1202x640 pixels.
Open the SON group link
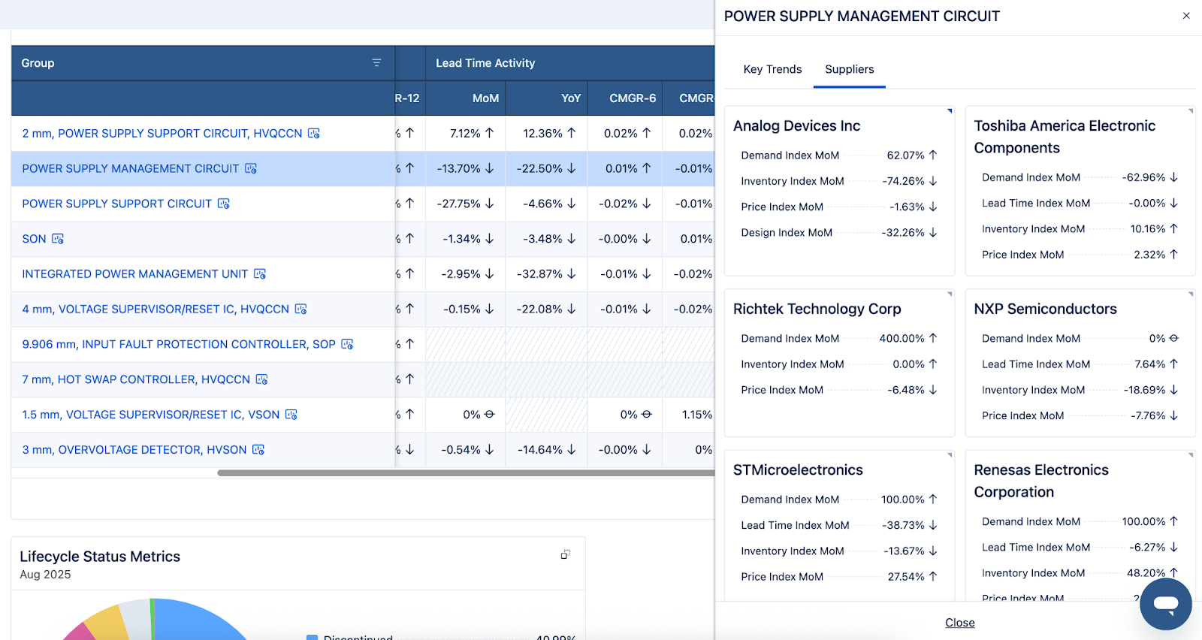pos(34,239)
